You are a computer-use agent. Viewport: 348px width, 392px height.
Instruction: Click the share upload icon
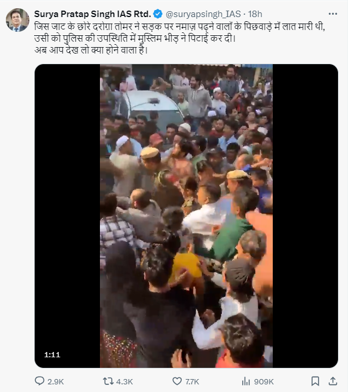pos(333,381)
